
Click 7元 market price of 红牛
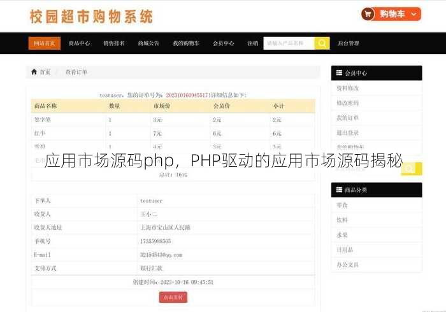point(157,133)
